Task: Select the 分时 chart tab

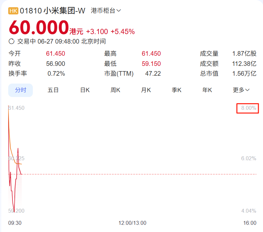Action: click(x=20, y=90)
